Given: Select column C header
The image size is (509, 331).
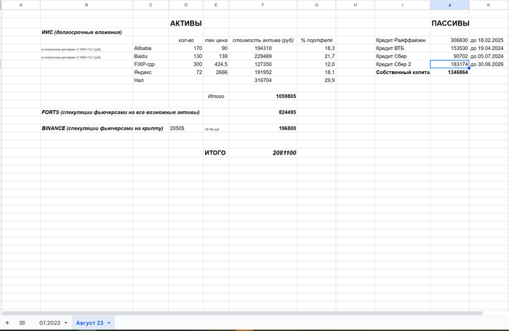Looking at the screenshot, I should [151, 5].
